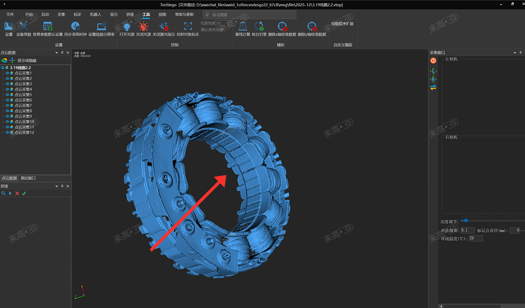
Task: Switch to the 测试窗口 tab
Action: 28,178
